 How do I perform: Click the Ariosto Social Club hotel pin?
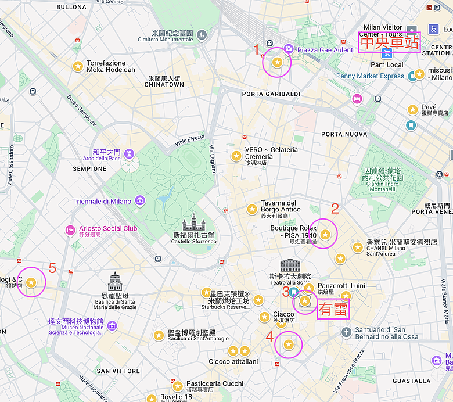pyautogui.click(x=70, y=231)
